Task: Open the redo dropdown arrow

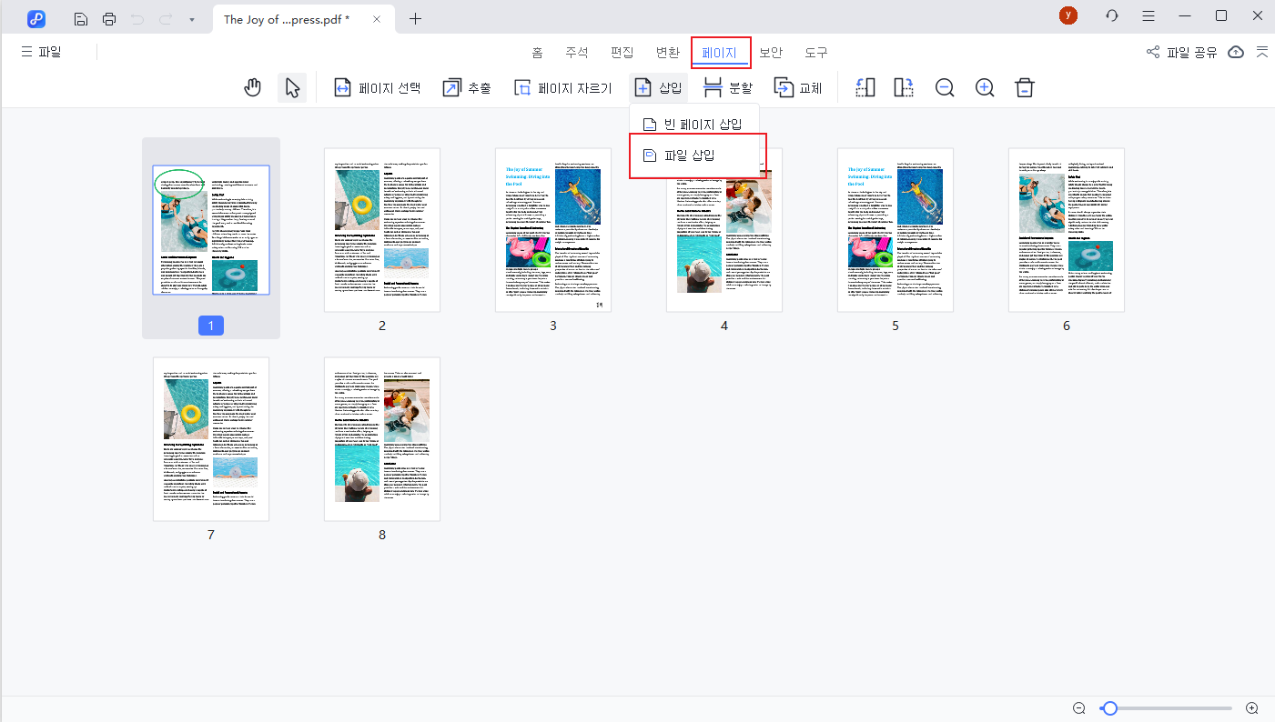Action: (190, 18)
